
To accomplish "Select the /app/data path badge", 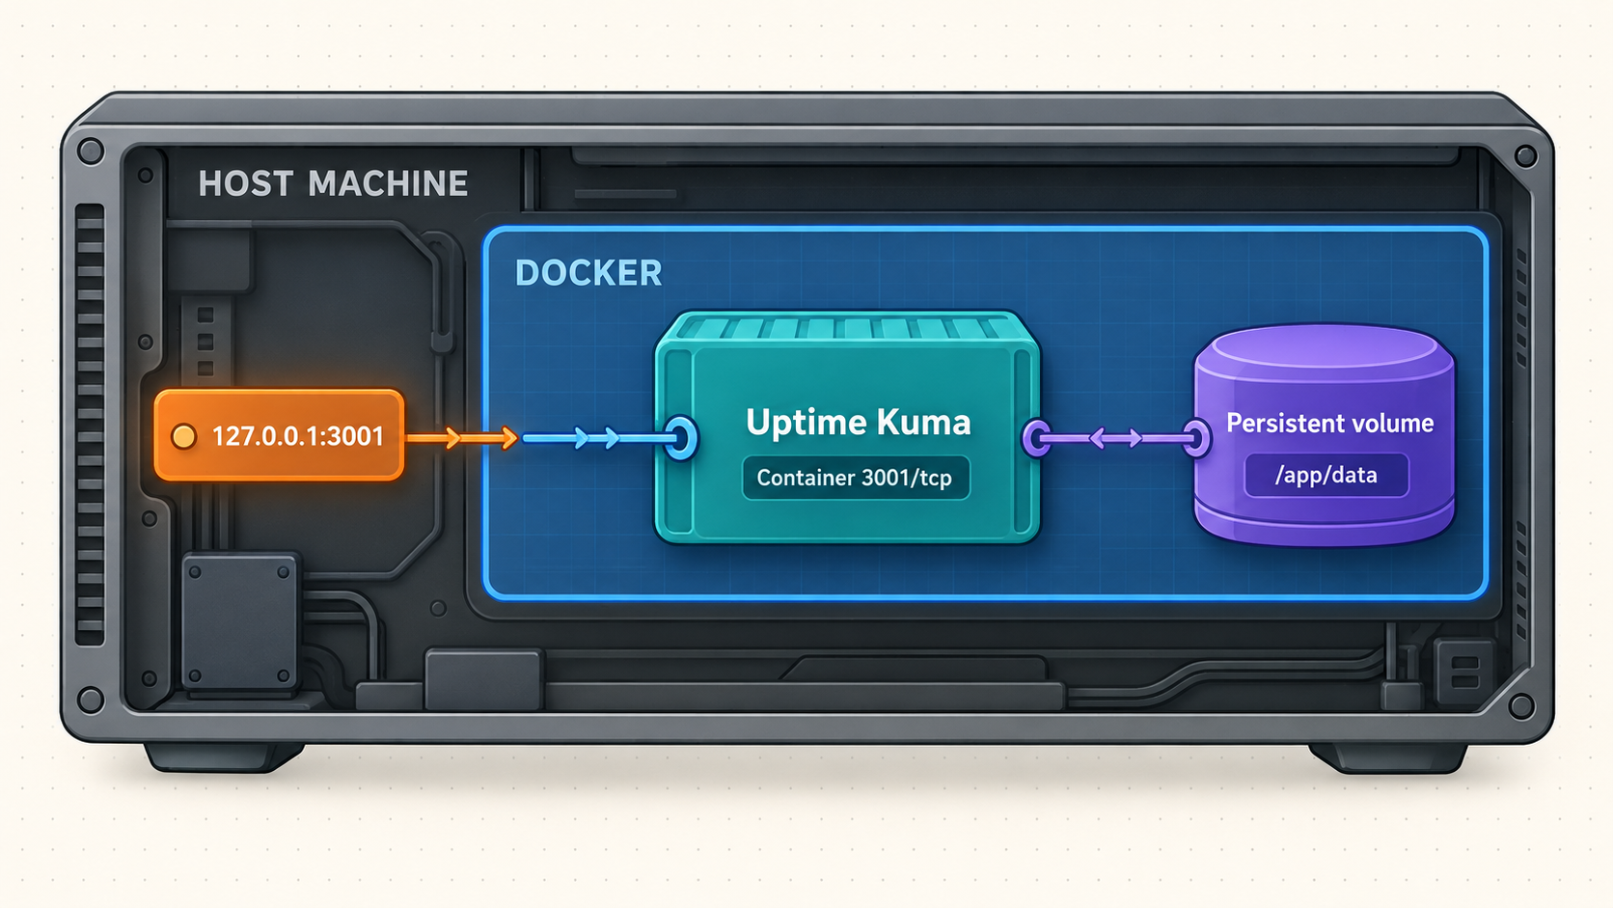I will 1326,475.
